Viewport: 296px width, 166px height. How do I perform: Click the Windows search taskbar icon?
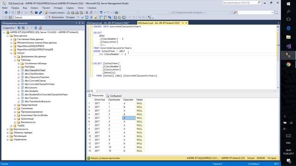[x=289, y=12]
